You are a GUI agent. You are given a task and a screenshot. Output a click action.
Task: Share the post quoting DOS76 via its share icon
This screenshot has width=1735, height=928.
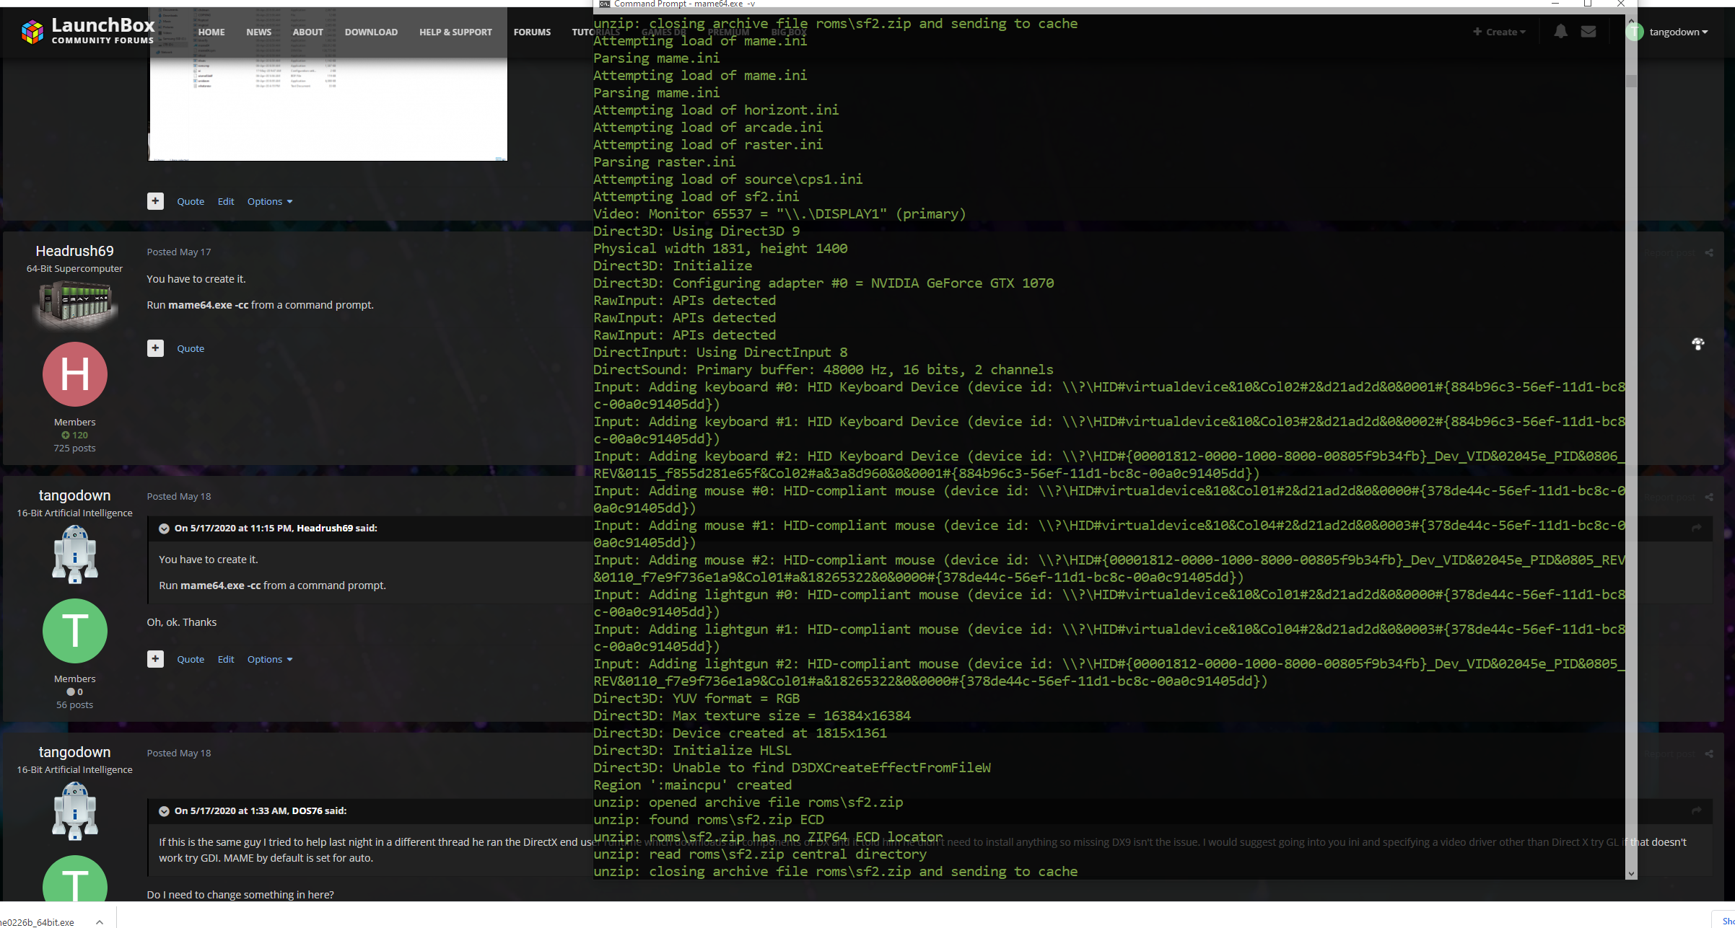1709,754
